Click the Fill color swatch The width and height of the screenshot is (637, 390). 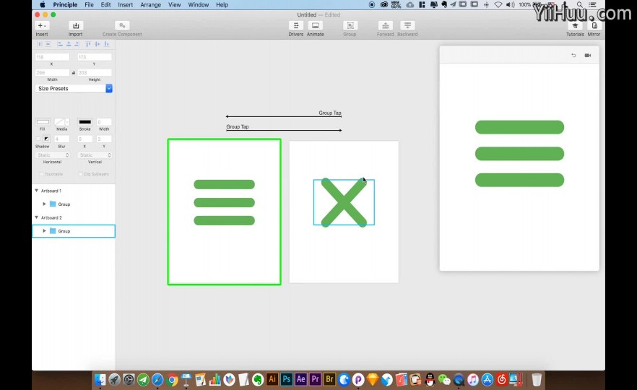pos(43,122)
